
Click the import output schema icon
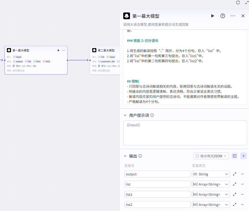coord(235,156)
